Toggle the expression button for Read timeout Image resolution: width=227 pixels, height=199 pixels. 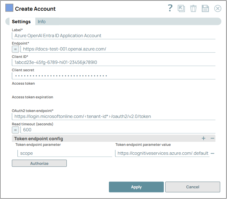tap(15, 130)
